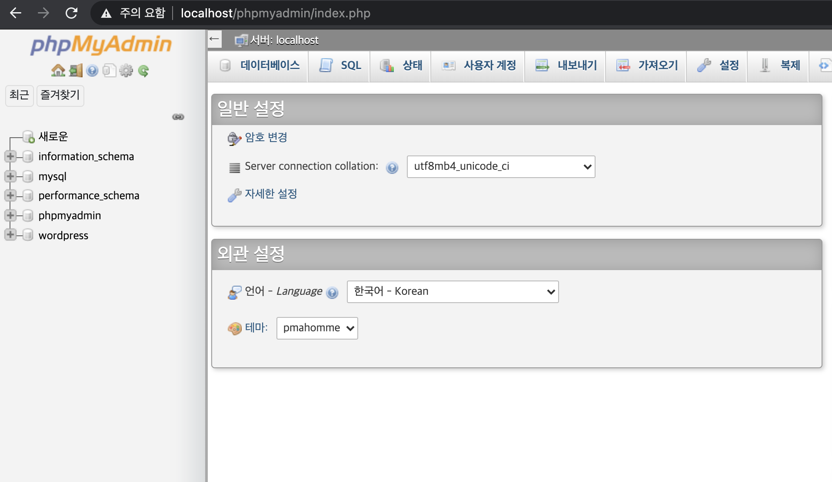This screenshot has height=482, width=832.
Task: Open the SQL tab
Action: click(x=339, y=66)
